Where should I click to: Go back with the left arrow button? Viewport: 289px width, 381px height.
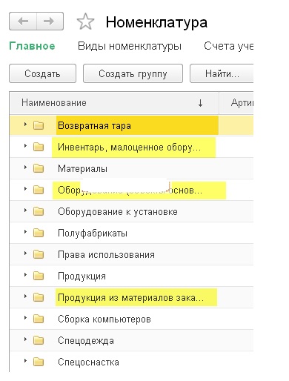point(23,21)
